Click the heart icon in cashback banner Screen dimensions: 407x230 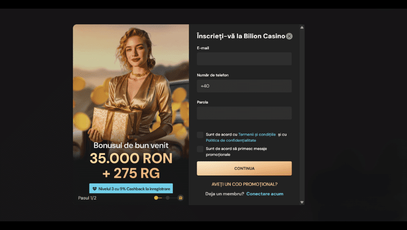click(94, 189)
